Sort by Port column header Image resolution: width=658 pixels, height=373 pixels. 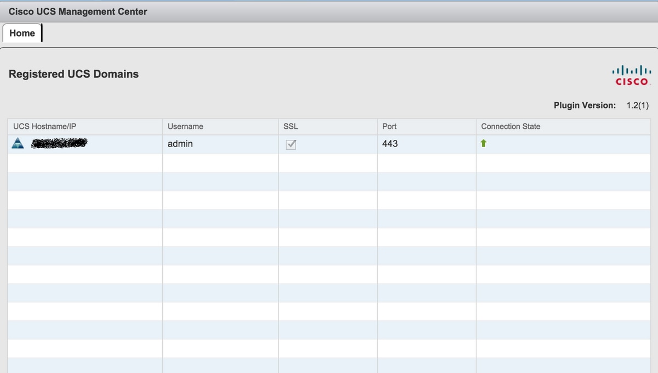tap(427, 126)
